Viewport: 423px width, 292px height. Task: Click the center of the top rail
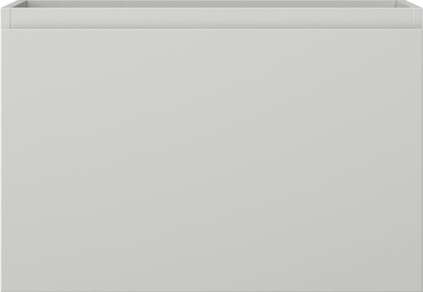click(211, 18)
